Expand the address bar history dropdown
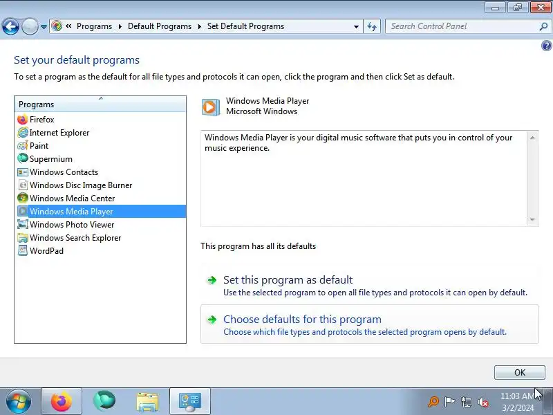553x415 pixels. click(x=356, y=27)
